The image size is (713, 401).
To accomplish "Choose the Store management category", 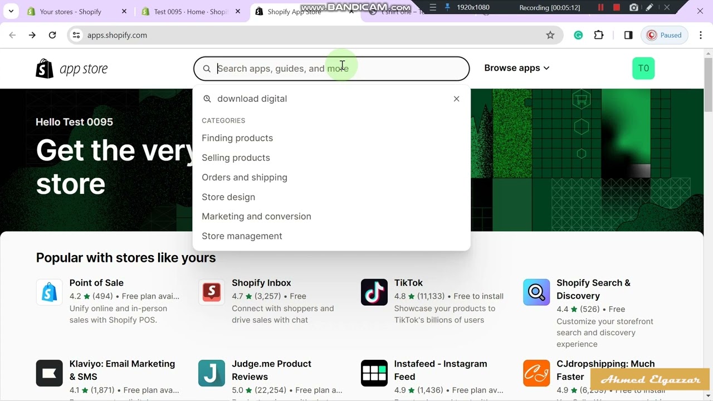I will 242,236.
